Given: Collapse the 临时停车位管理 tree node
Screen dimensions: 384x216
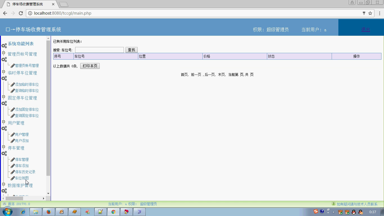Looking at the screenshot, I should coord(4,71).
